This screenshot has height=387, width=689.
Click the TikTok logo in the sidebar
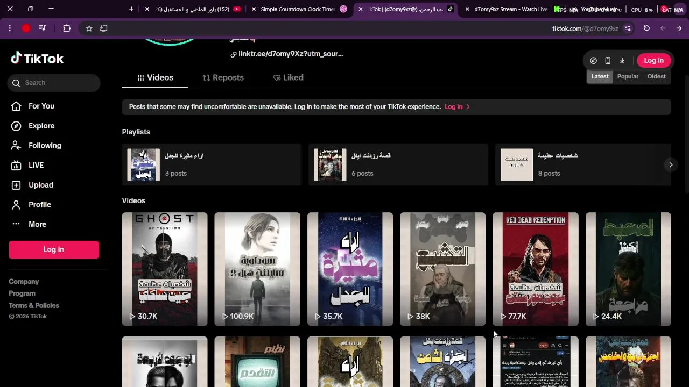(37, 59)
